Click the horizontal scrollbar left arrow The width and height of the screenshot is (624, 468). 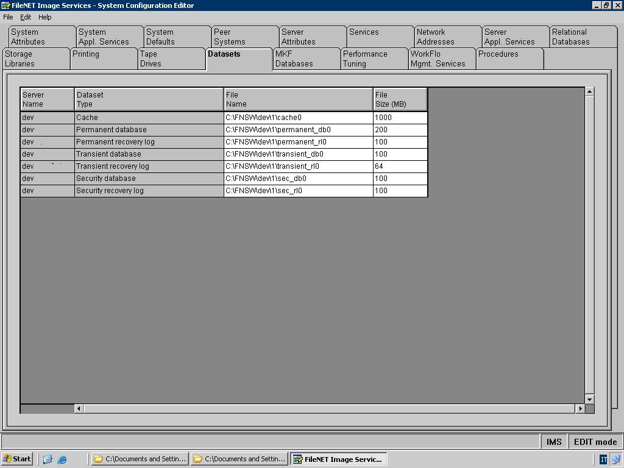tap(79, 408)
